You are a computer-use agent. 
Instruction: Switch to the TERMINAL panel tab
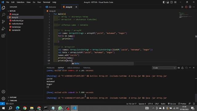87,68
